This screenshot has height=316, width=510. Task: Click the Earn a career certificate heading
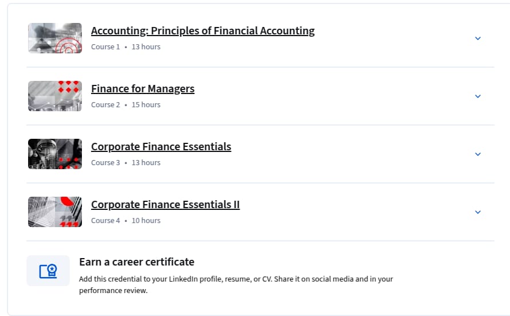(136, 262)
